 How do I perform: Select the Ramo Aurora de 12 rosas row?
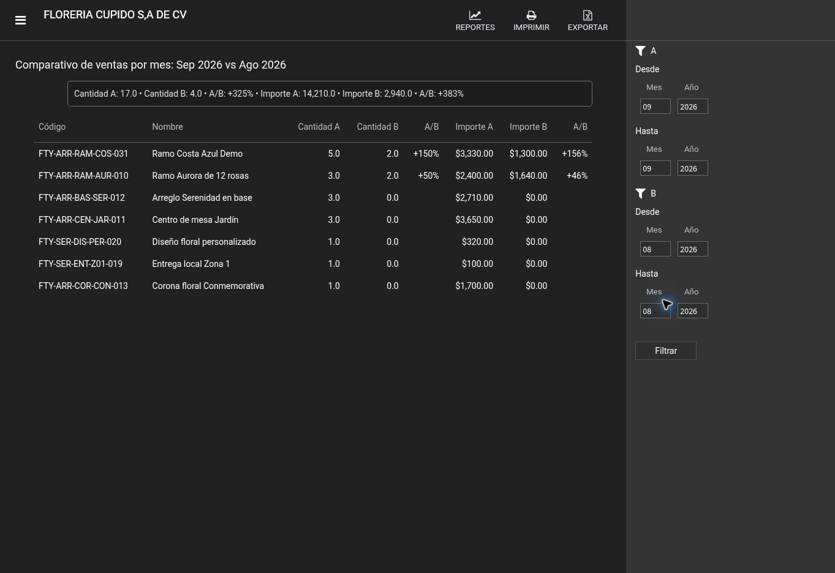coord(313,176)
